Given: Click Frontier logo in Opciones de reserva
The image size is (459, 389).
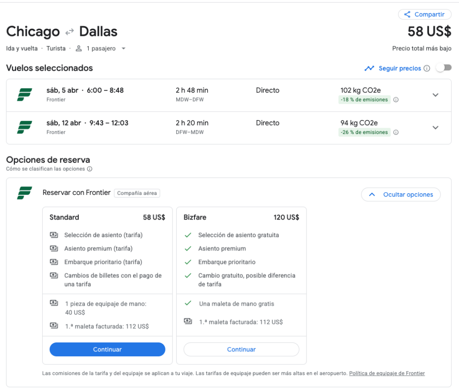Looking at the screenshot, I should (25, 193).
